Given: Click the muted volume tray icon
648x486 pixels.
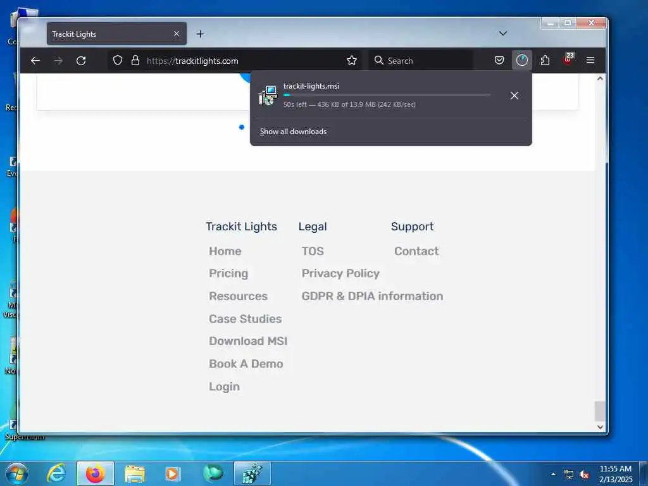Looking at the screenshot, I should click(584, 475).
